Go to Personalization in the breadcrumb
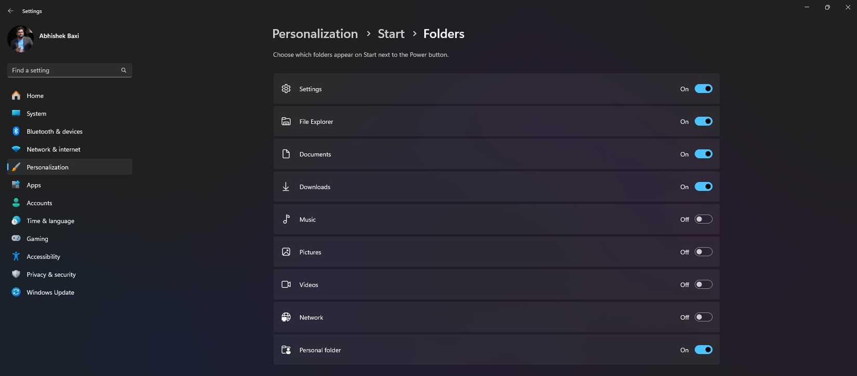Screen dimensions: 857x376 315,34
